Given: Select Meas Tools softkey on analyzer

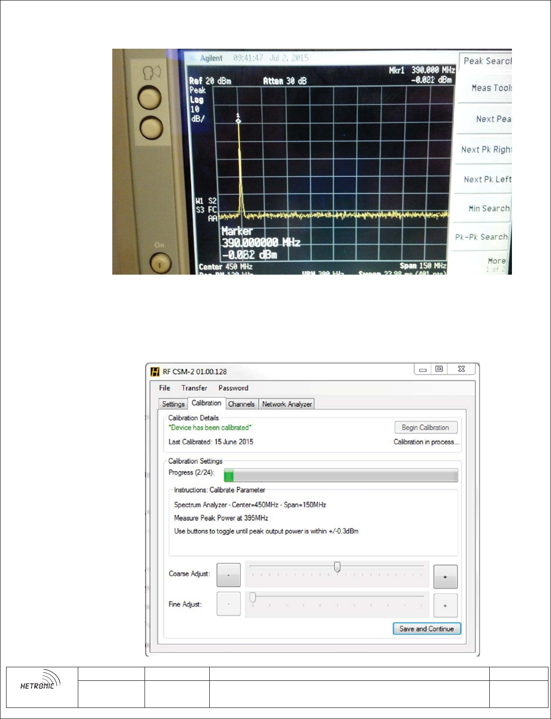Looking at the screenshot, I should [486, 88].
